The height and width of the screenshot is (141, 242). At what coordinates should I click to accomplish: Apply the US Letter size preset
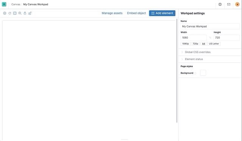[x=214, y=44]
